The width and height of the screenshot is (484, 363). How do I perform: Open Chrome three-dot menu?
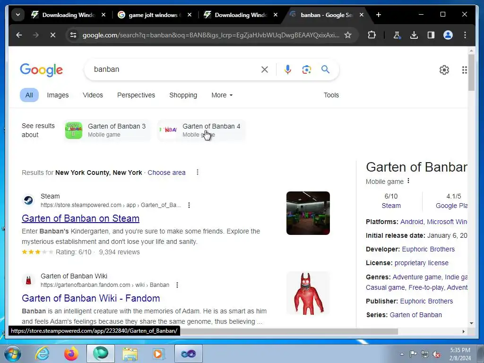[x=465, y=35]
